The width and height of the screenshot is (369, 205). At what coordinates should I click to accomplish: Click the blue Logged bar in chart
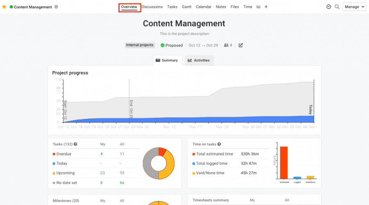(x=297, y=178)
